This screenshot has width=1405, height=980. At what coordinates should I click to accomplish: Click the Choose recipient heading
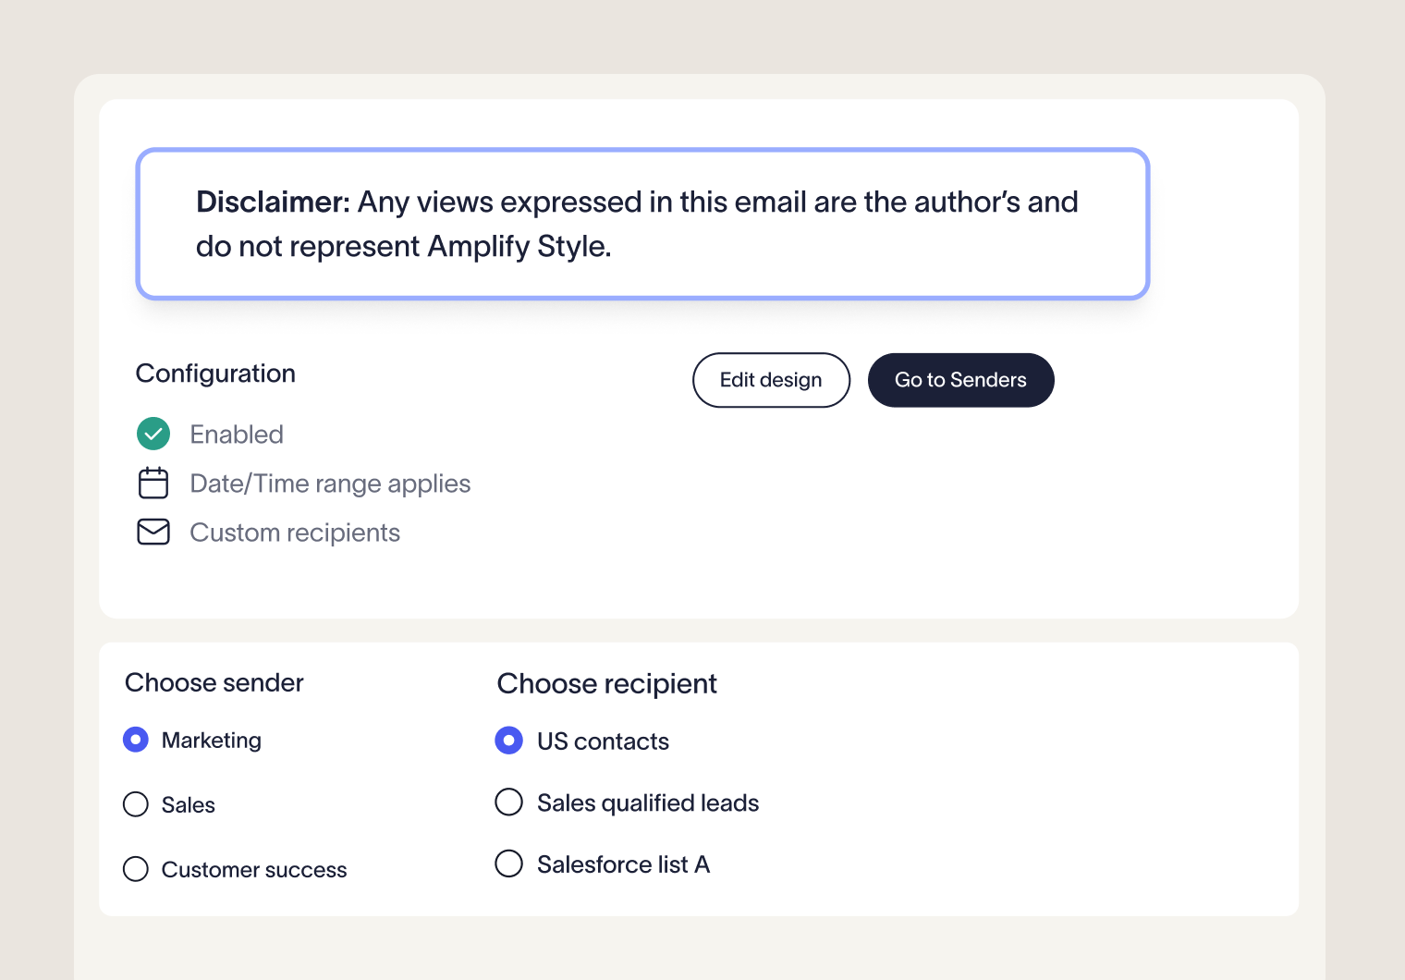(x=606, y=683)
